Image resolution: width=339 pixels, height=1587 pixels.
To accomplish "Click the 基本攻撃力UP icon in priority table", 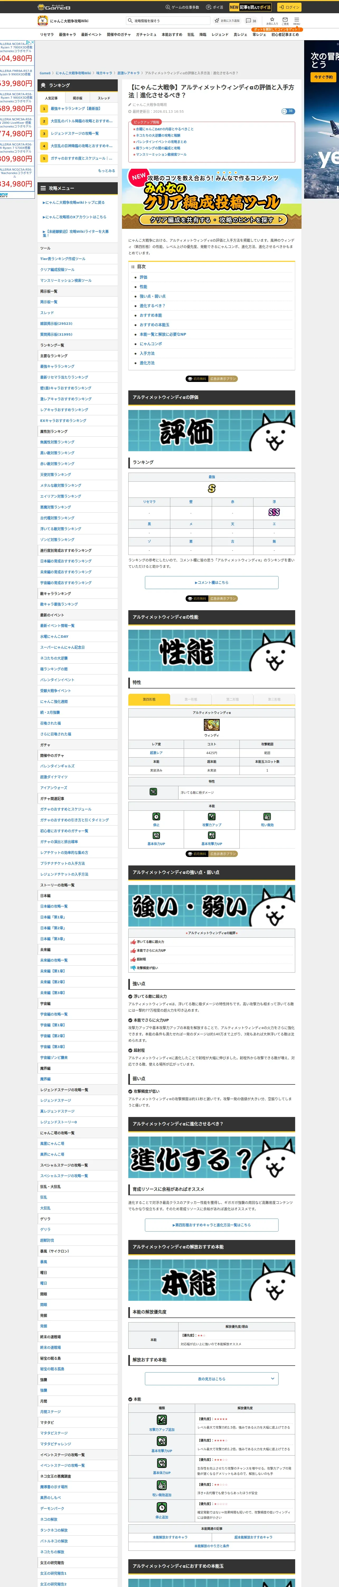I will [x=162, y=1441].
